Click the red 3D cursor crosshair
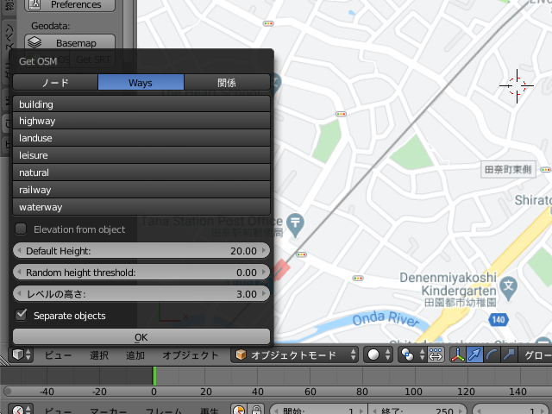This screenshot has height=414, width=552. tap(517, 86)
